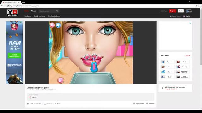Open the Parental Control link

[x=175, y=16]
